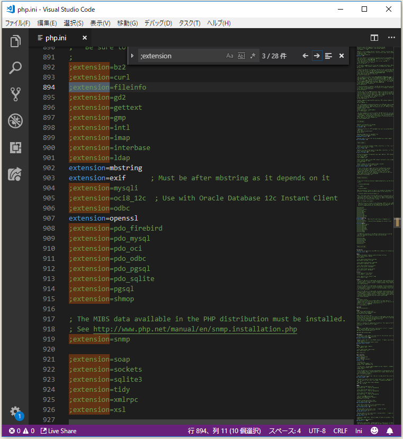Close the find widget
This screenshot has width=403, height=439.
coord(342,56)
